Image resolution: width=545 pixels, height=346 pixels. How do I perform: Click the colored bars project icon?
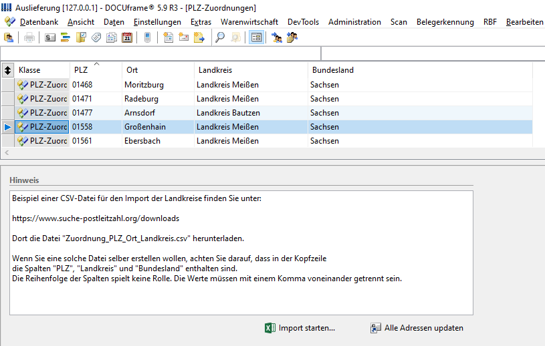(x=66, y=37)
